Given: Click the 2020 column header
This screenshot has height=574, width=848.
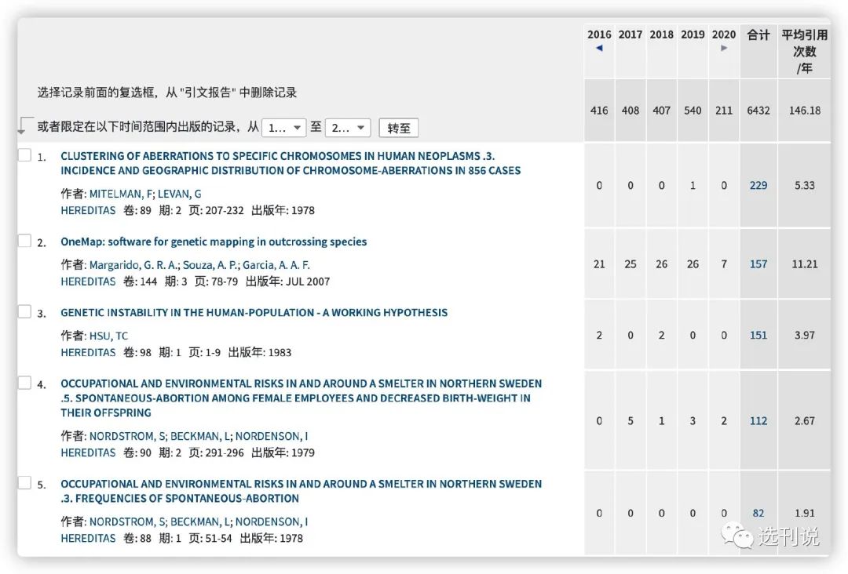Looking at the screenshot, I should pyautogui.click(x=724, y=35).
